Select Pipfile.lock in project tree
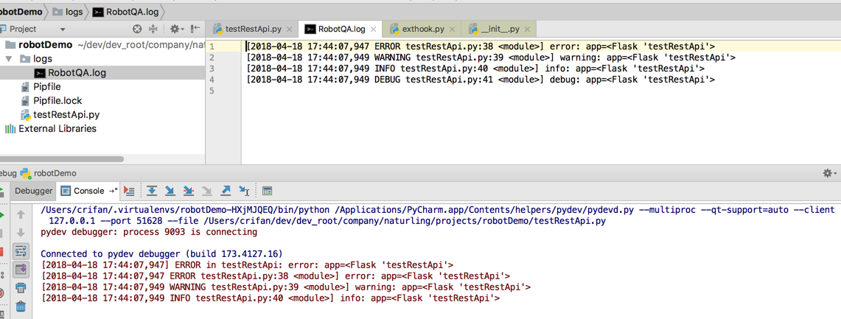Image resolution: width=841 pixels, height=319 pixels. tap(51, 100)
